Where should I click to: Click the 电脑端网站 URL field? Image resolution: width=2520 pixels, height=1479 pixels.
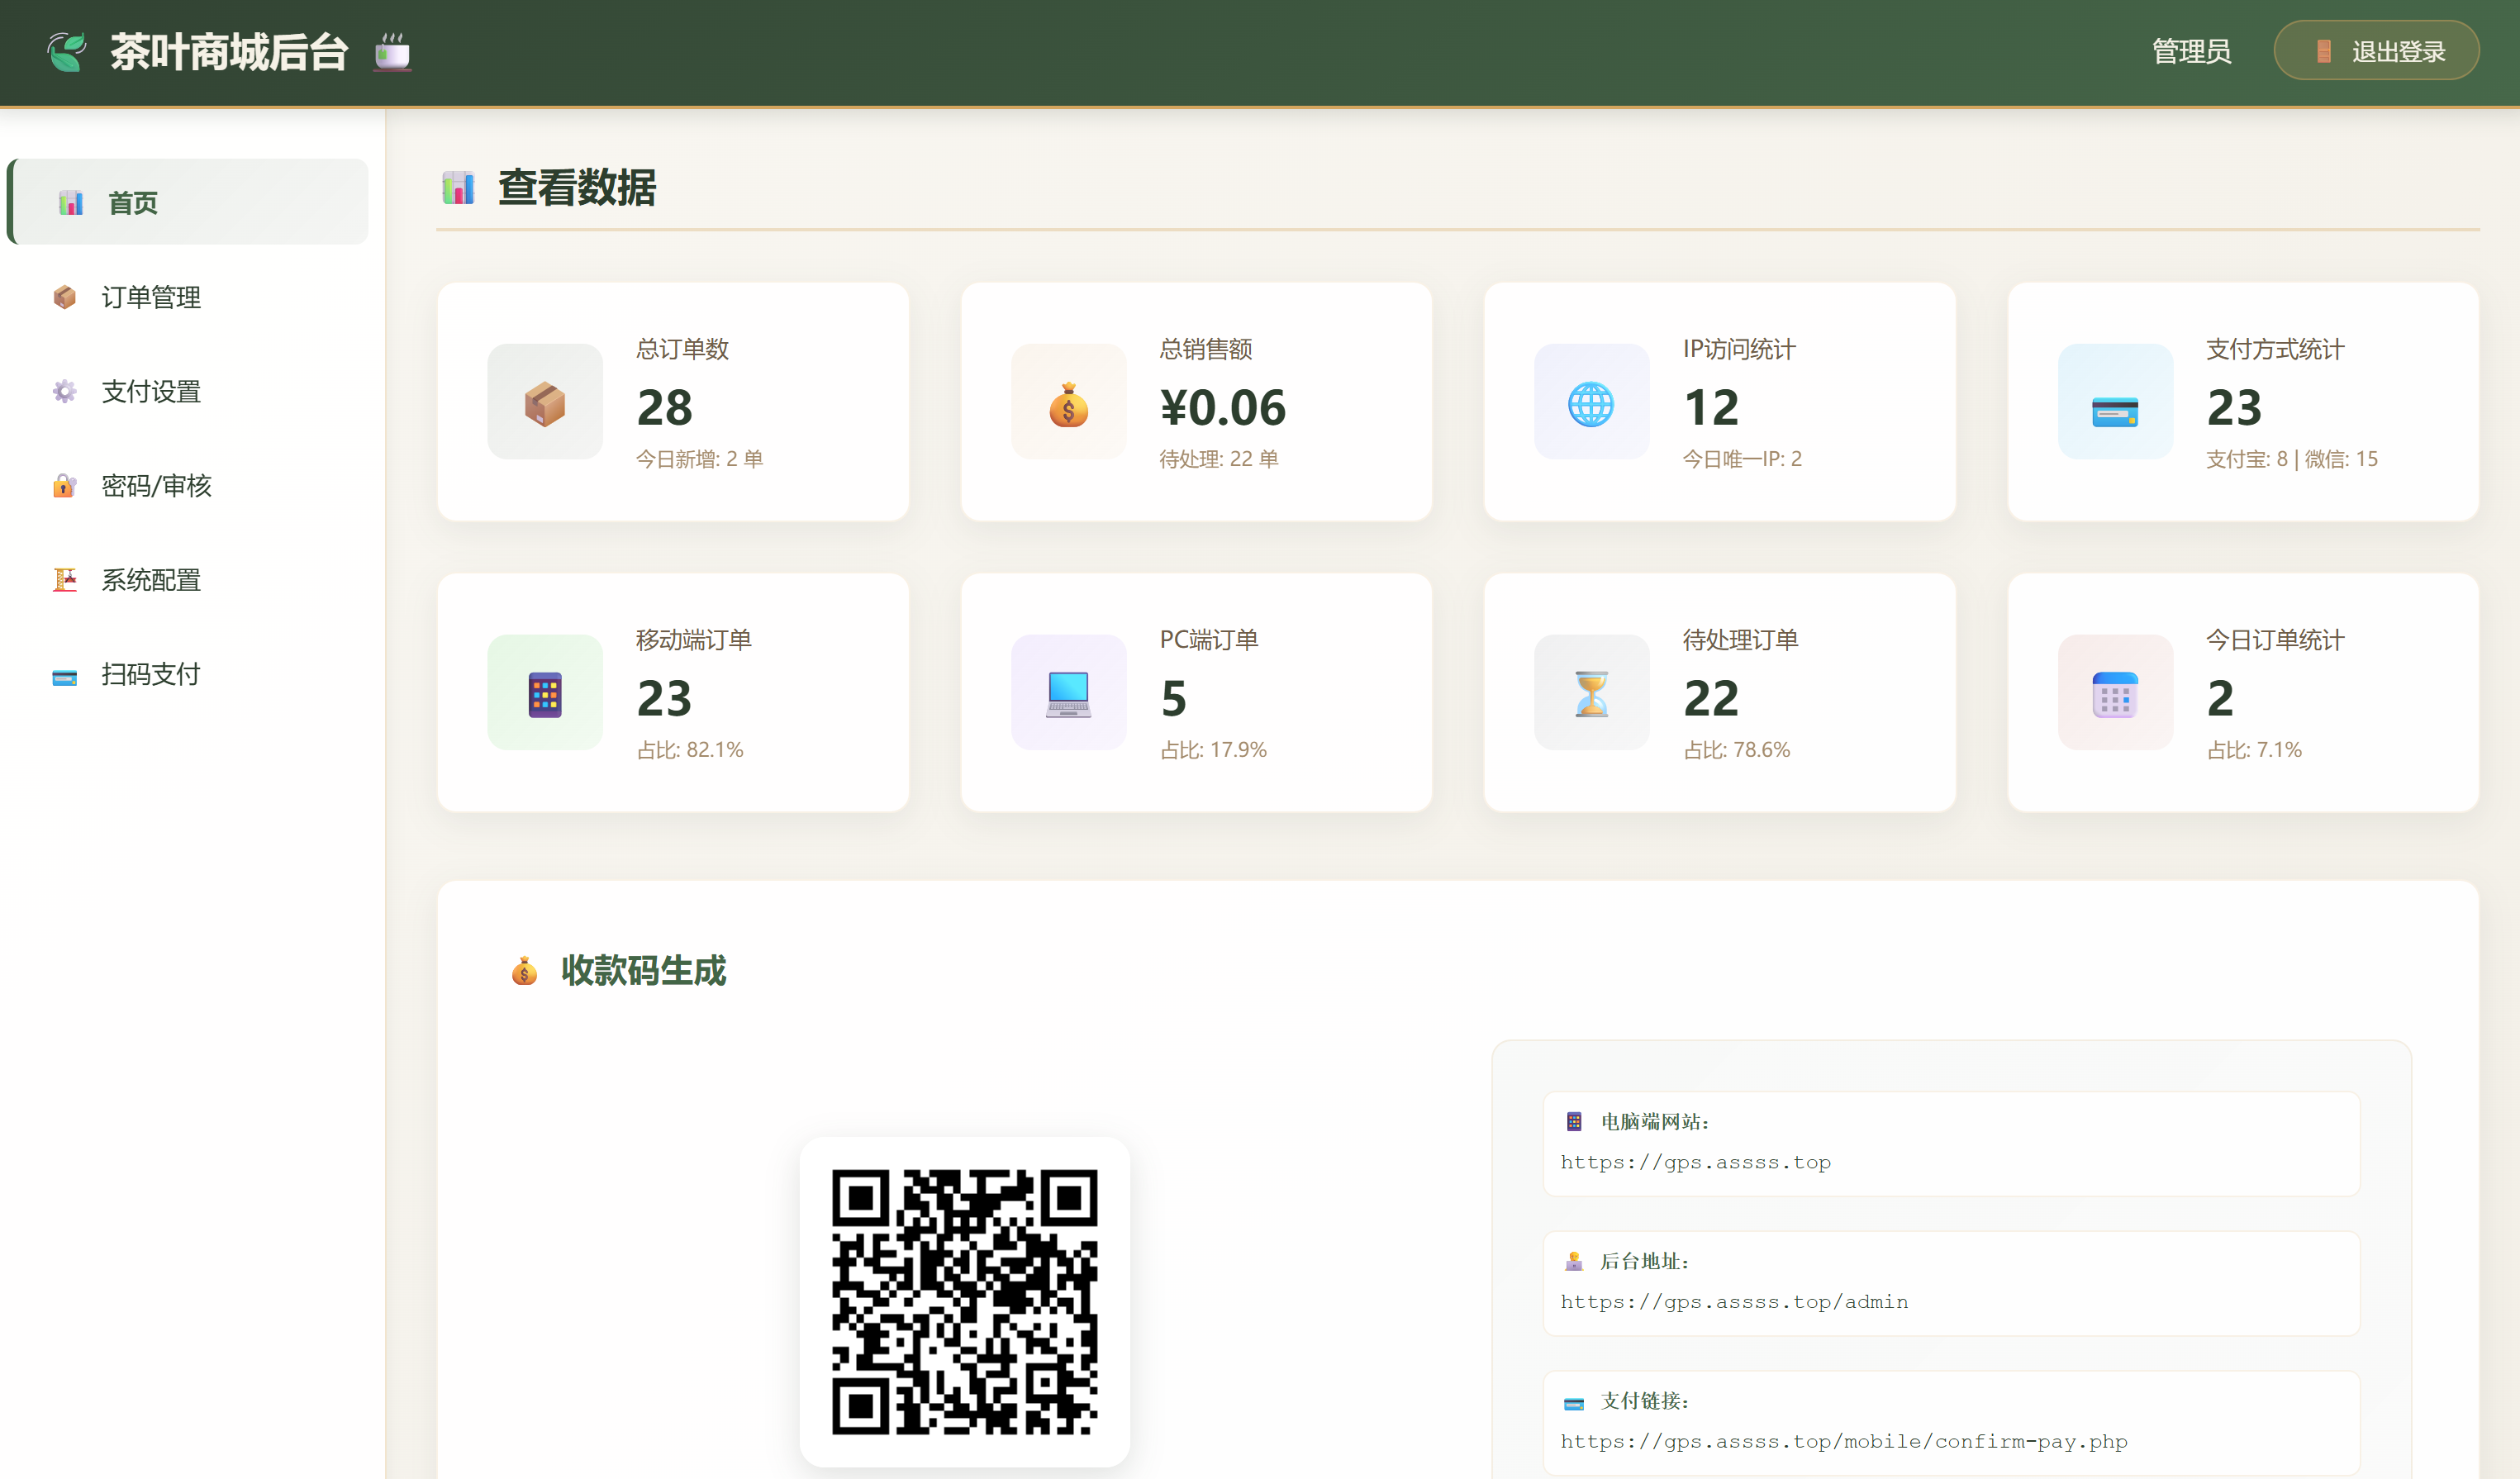pyautogui.click(x=1696, y=1162)
